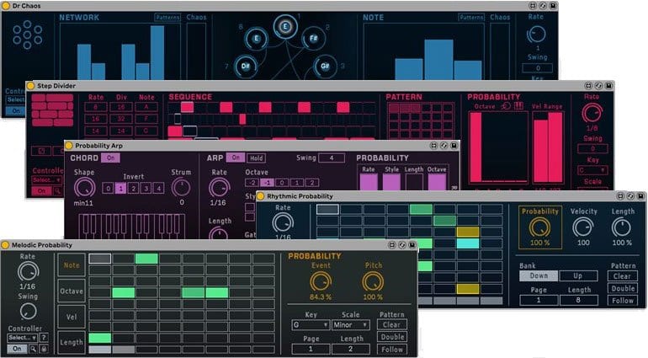Click the first titlebar icon in Melodic Probability
The image size is (648, 358).
tap(392, 245)
